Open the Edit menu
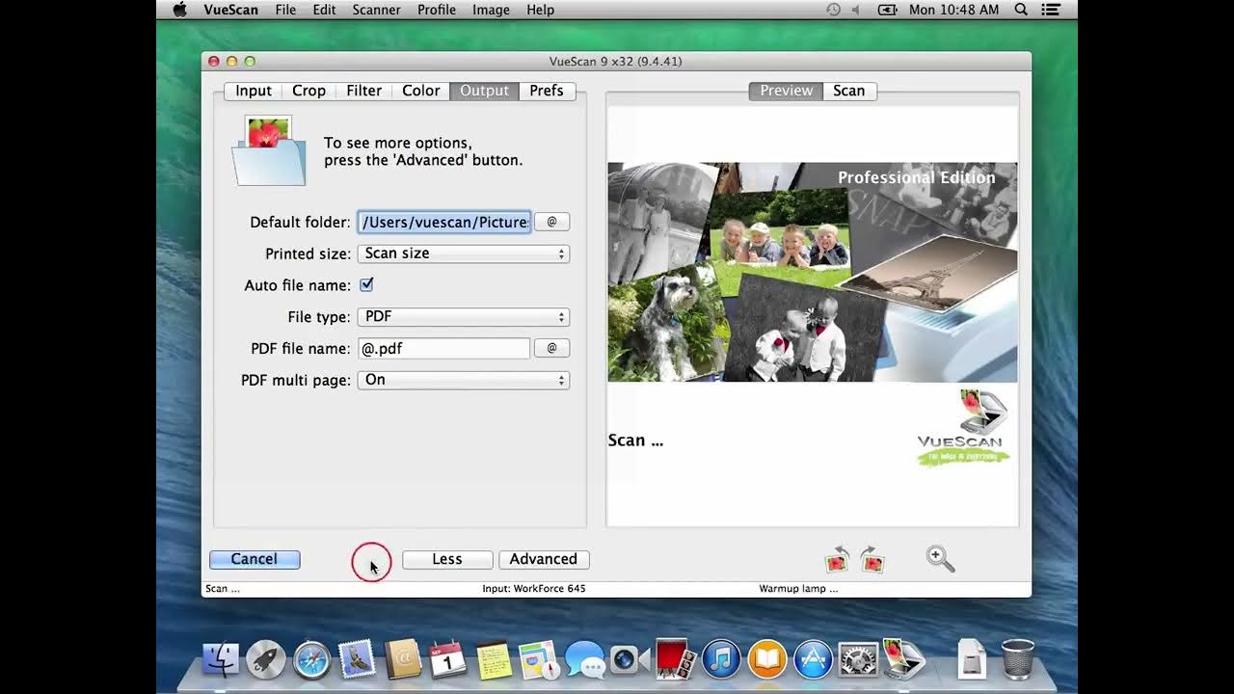This screenshot has height=694, width=1234. (x=324, y=10)
